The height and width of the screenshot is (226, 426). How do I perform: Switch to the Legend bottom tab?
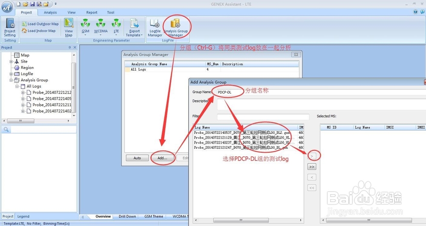click(x=23, y=216)
